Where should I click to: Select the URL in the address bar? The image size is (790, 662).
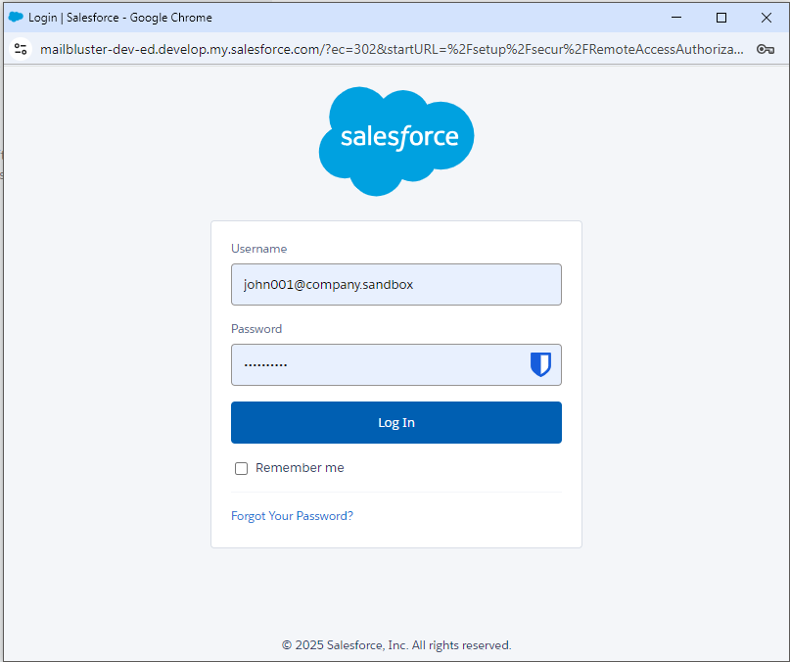click(392, 49)
